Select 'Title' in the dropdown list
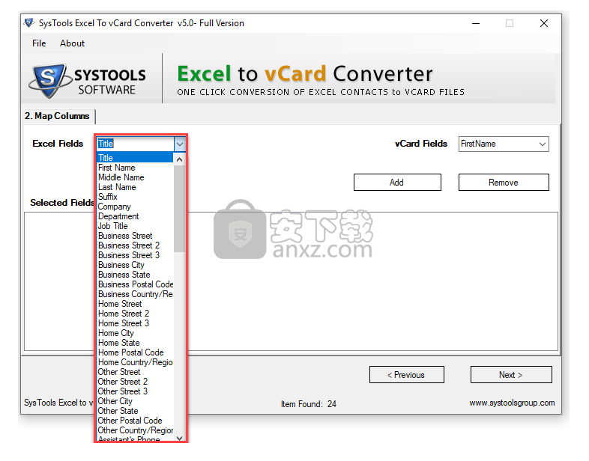 [135, 158]
